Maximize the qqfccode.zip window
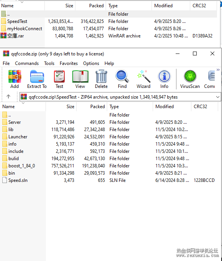 195,53
